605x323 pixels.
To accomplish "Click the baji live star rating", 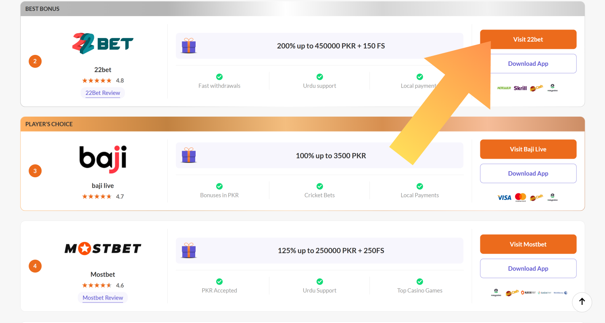I will tap(97, 197).
